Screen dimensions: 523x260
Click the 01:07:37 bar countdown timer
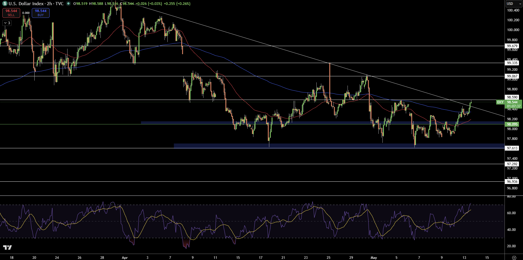tap(514, 106)
